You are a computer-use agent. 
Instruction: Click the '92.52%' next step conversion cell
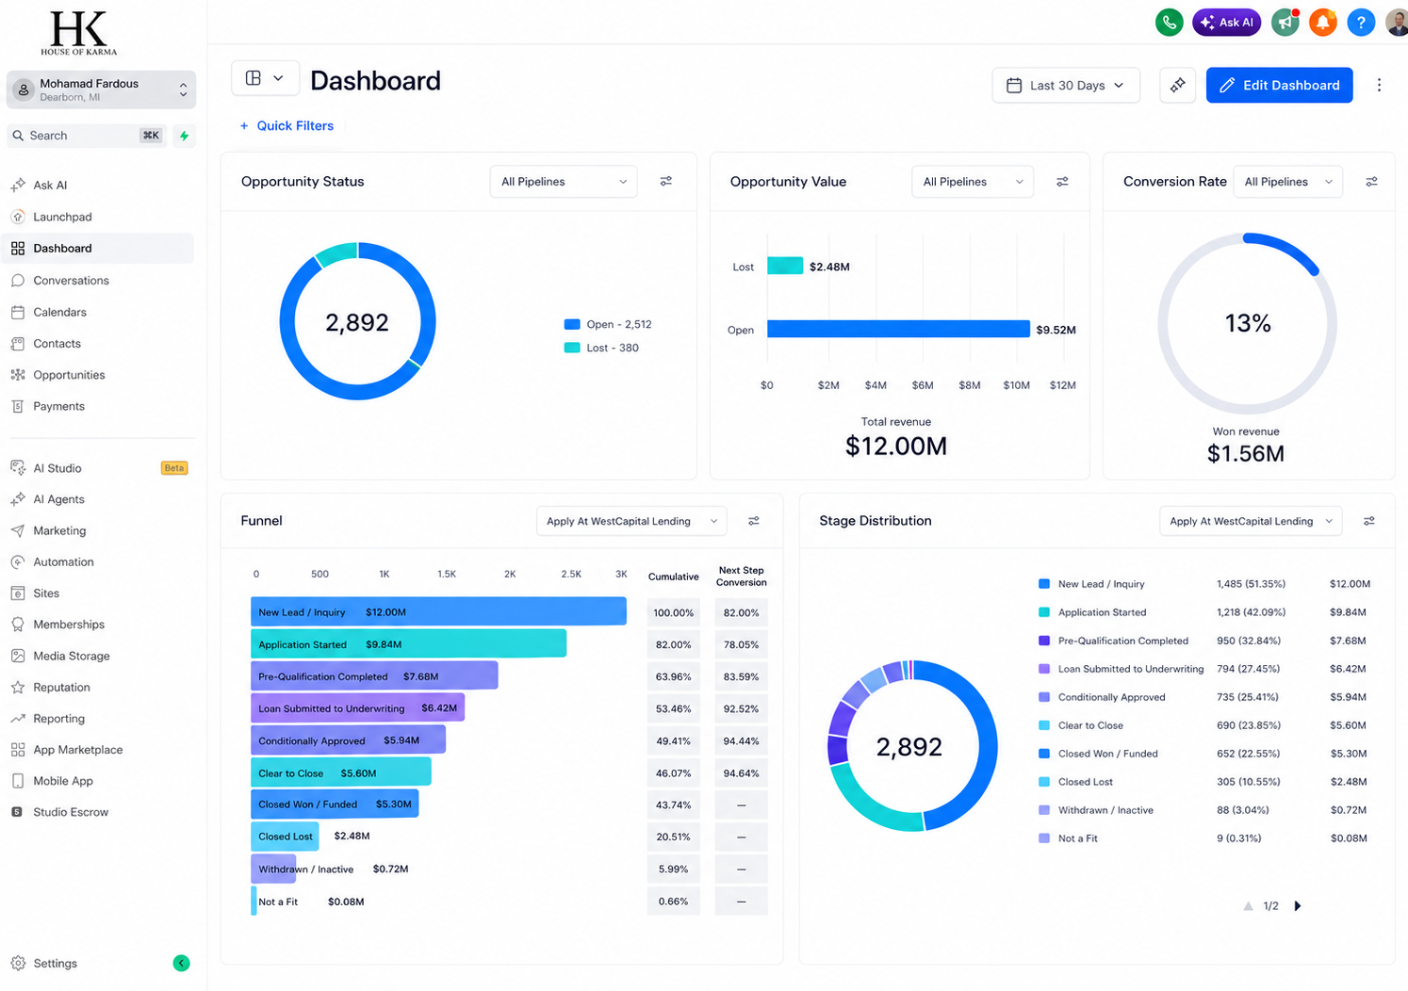tap(741, 708)
